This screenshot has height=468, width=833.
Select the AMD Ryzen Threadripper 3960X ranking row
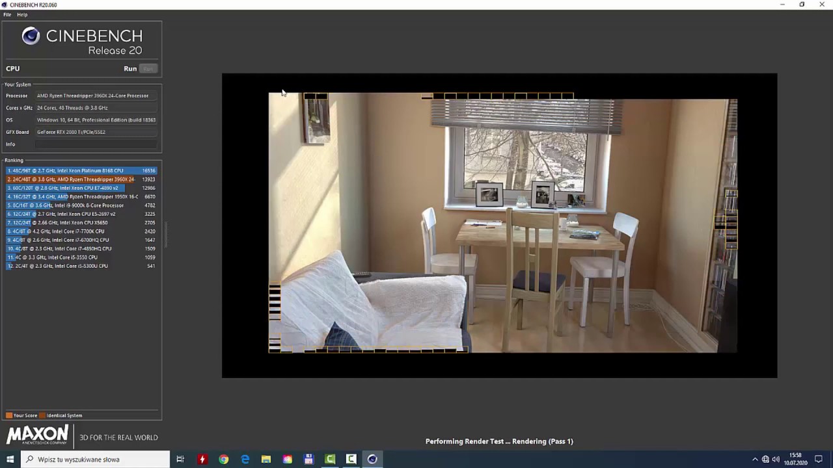(x=81, y=179)
